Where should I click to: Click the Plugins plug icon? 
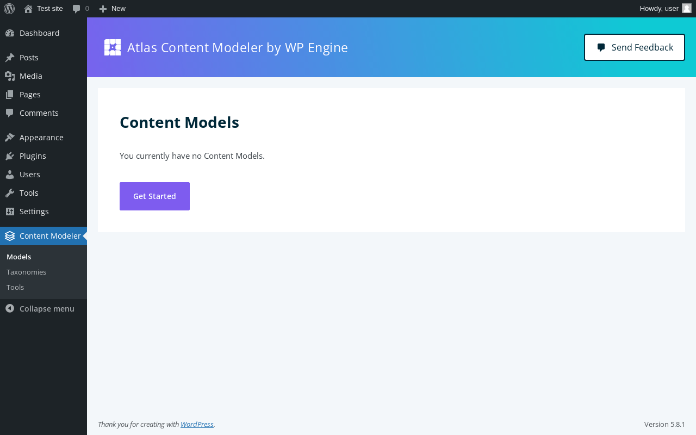click(x=10, y=156)
